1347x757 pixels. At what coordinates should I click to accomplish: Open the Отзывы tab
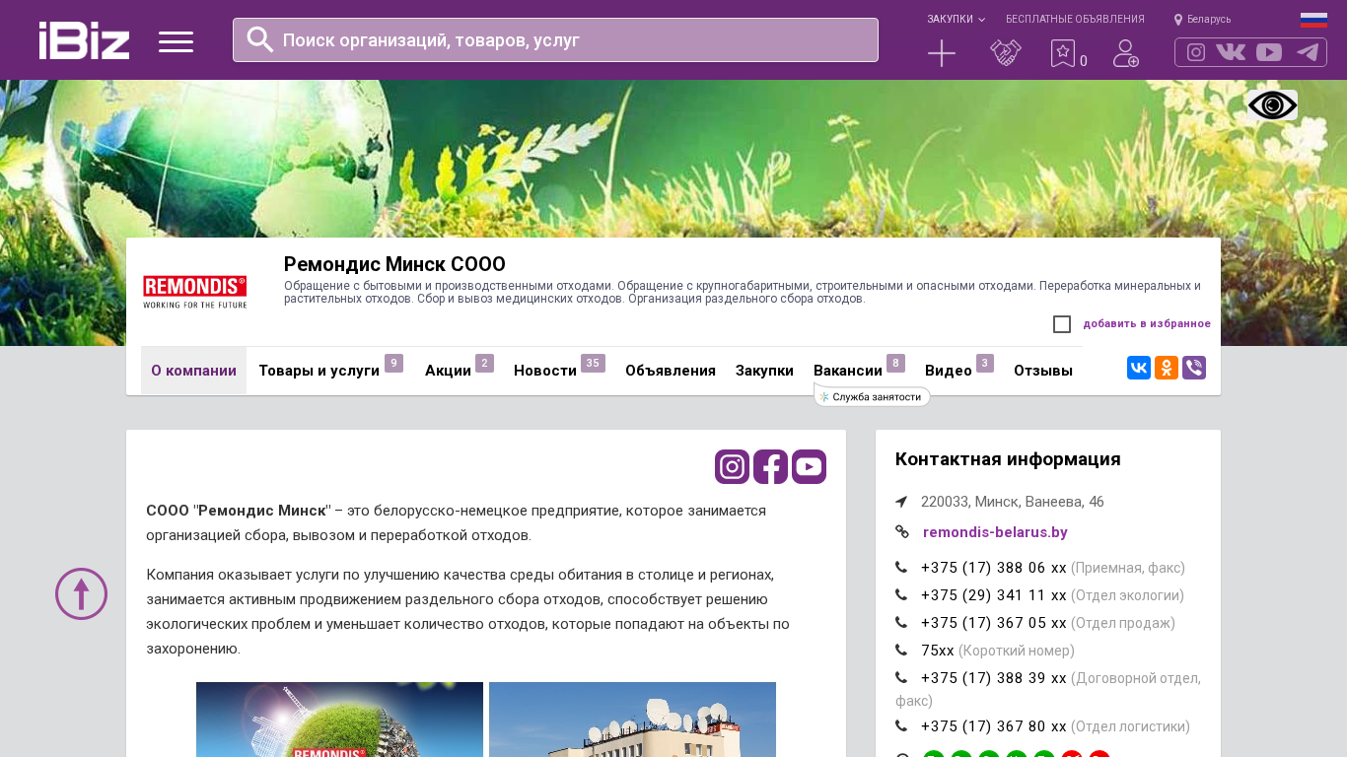pos(1043,371)
